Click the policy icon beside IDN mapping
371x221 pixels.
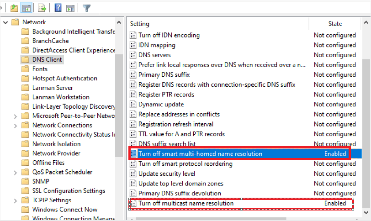tap(133, 45)
